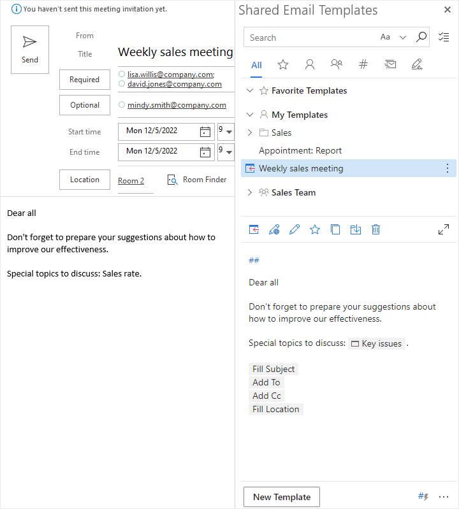The height and width of the screenshot is (509, 459).
Task: Select mindy.smith@company.com presence circle
Action: pyautogui.click(x=122, y=104)
